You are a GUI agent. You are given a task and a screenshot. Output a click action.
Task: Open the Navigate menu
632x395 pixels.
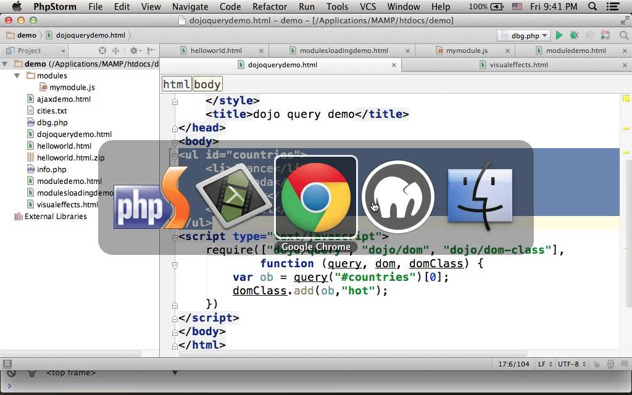[190, 6]
